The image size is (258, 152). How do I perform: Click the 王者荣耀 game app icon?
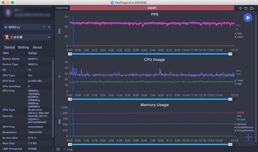click(x=7, y=37)
